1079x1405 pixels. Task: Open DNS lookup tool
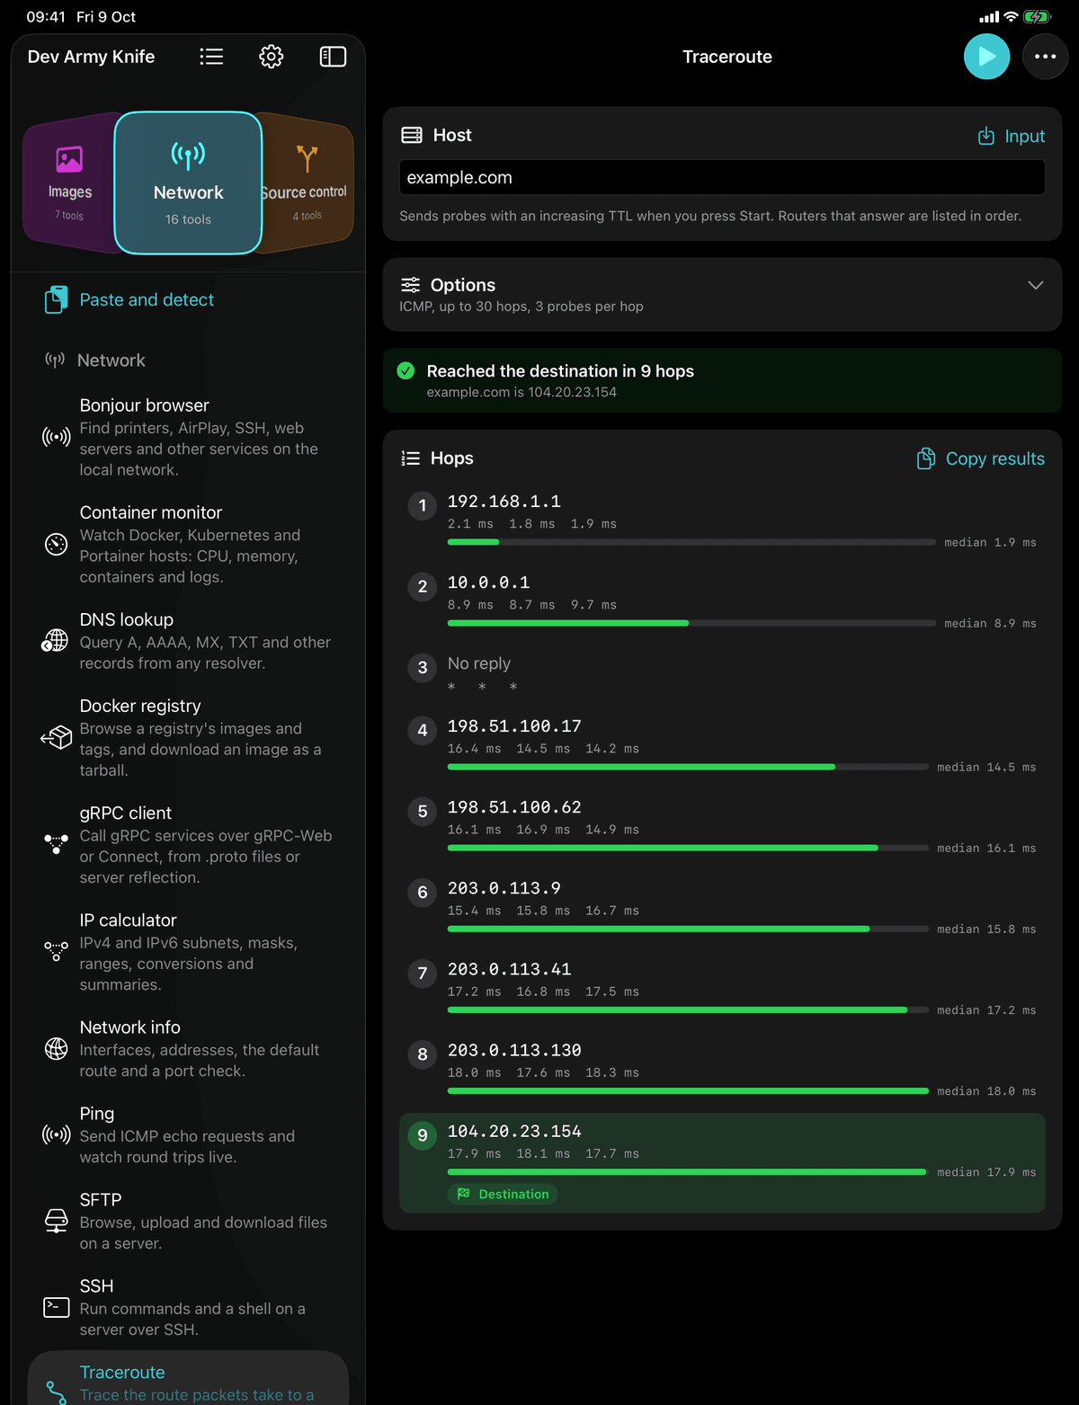coord(188,641)
